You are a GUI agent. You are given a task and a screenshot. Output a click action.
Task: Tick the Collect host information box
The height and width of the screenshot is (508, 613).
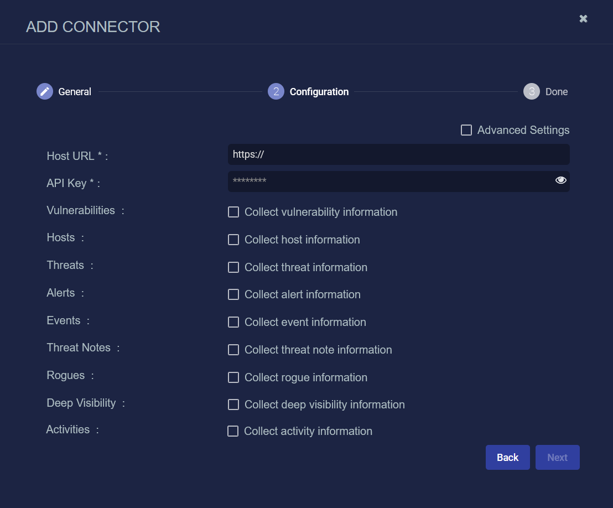233,240
